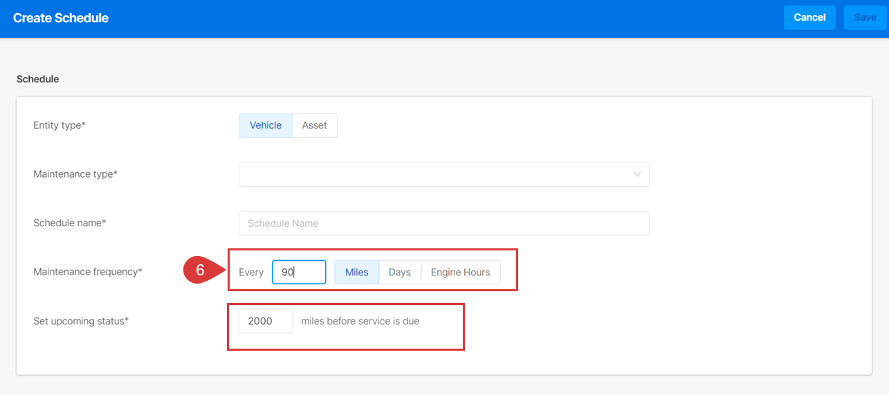Click the Maintenance frequency field label
The height and width of the screenshot is (395, 889).
[88, 272]
